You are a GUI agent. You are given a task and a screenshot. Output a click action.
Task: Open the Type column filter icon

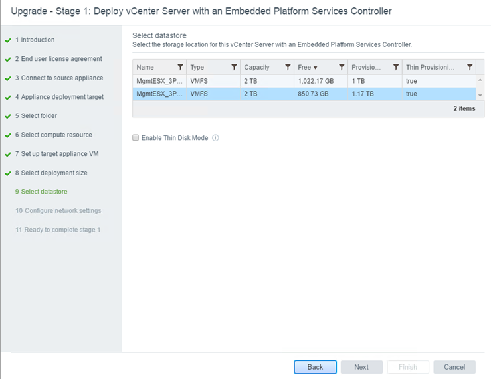pyautogui.click(x=234, y=67)
